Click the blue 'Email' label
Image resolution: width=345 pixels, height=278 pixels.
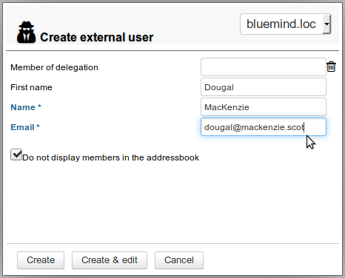coord(22,127)
